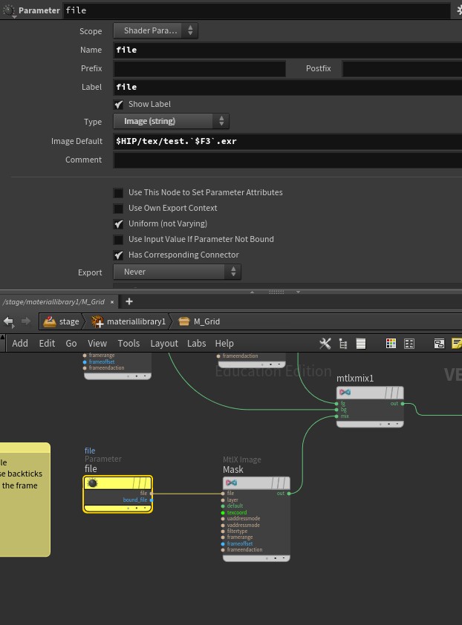Open the Labs menu
The height and width of the screenshot is (625, 462).
[x=196, y=343]
